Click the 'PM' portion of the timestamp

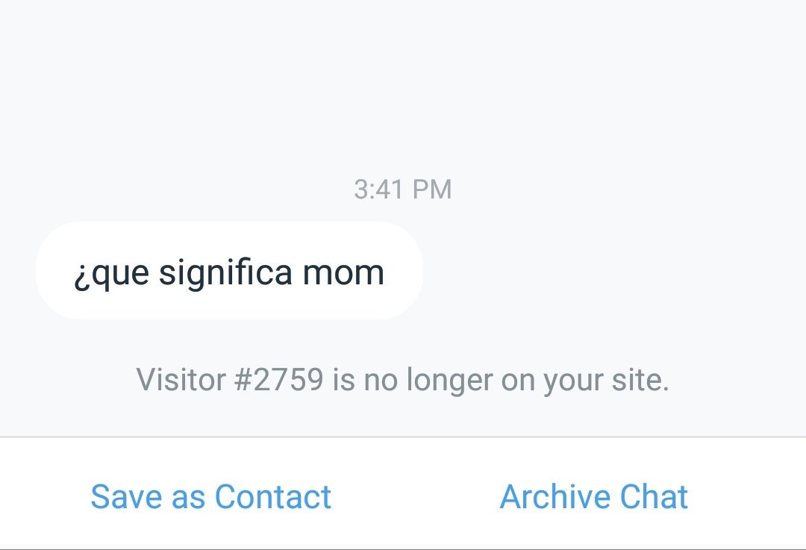pyautogui.click(x=432, y=189)
